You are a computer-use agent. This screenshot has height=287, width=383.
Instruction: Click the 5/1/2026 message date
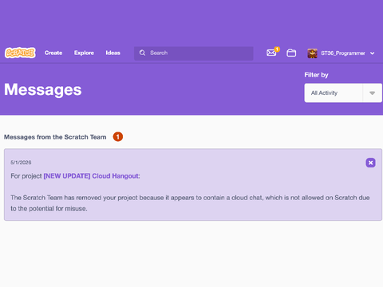pos(21,163)
